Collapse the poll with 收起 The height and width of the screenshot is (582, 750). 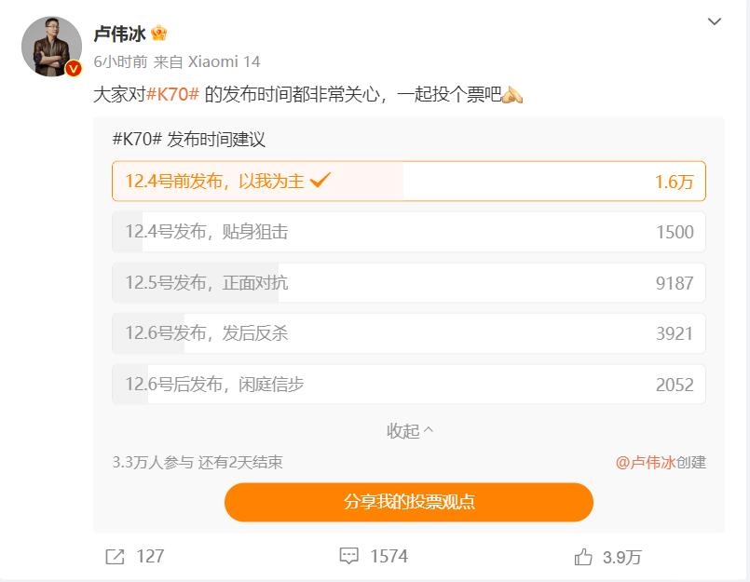point(410,431)
